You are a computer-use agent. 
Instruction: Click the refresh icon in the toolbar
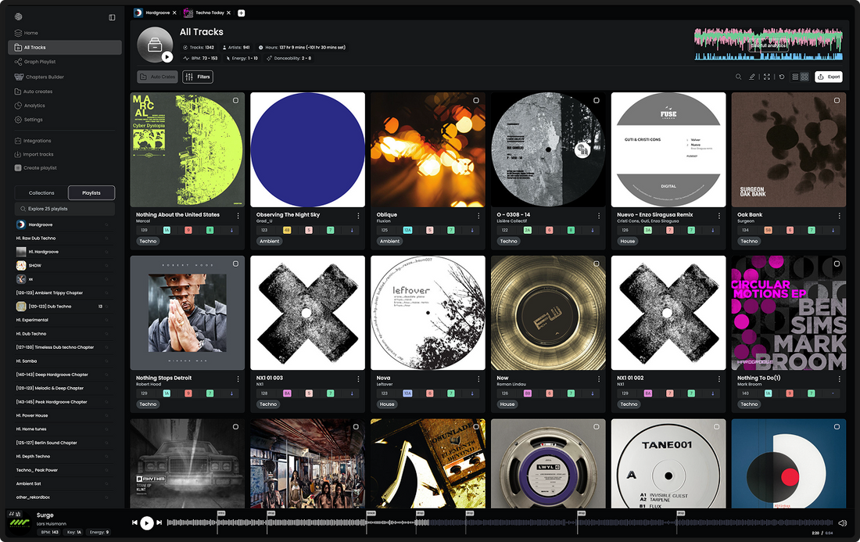782,77
